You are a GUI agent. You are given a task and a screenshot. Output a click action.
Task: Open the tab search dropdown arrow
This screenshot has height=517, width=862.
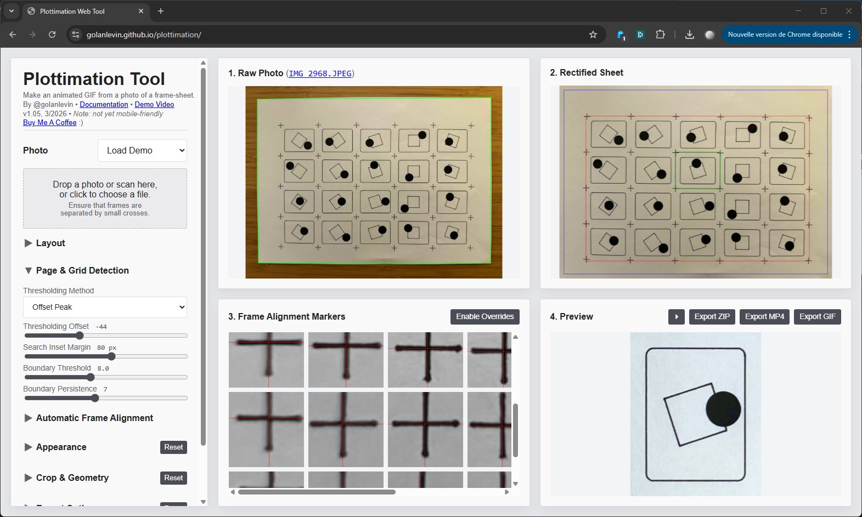[11, 11]
